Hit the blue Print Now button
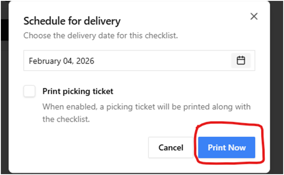 click(227, 148)
